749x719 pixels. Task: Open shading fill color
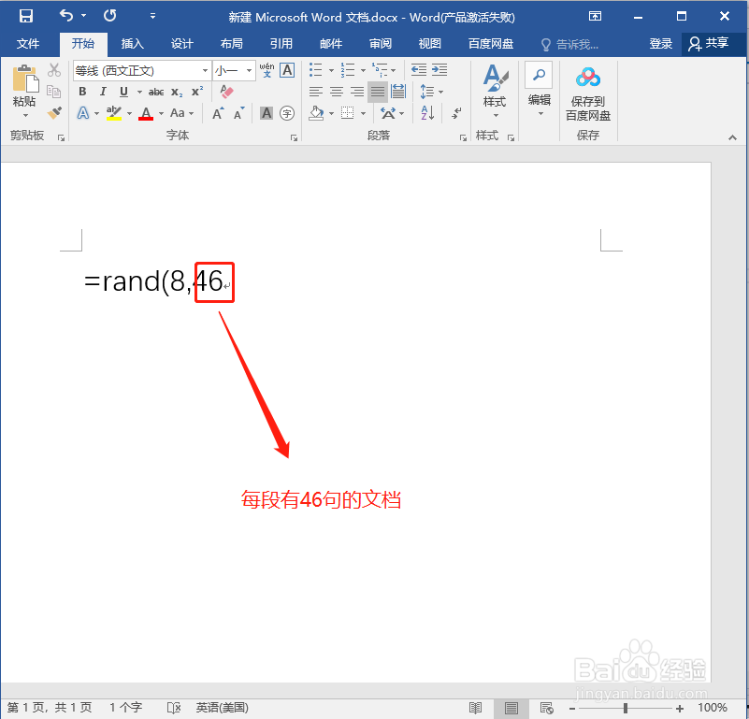tap(316, 113)
